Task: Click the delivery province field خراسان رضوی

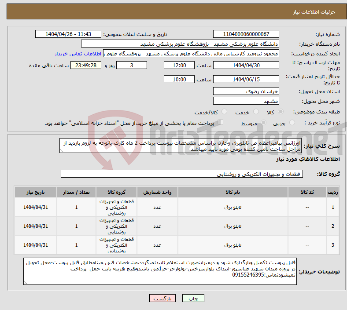Action: tap(246, 91)
